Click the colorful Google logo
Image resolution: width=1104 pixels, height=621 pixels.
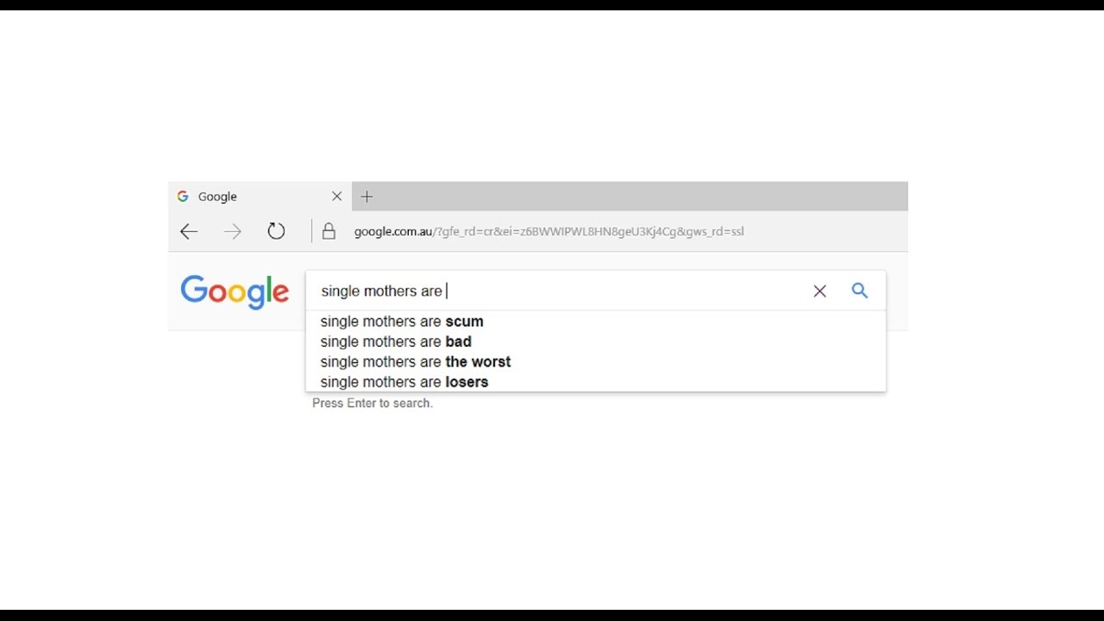pyautogui.click(x=235, y=292)
